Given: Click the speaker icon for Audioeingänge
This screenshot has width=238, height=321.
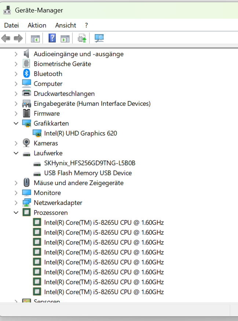Looking at the screenshot, I should [26, 54].
